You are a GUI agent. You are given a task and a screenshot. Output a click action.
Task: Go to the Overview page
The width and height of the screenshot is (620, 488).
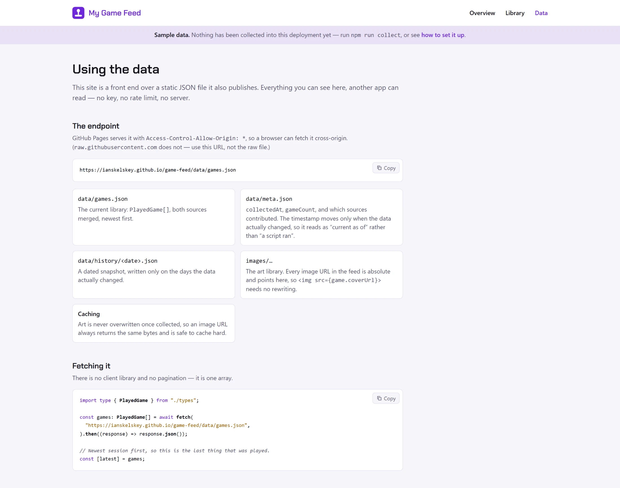tap(482, 13)
